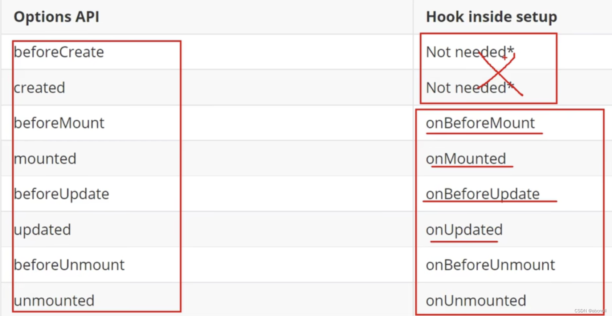Screen dimensions: 612x316
Task: Select the onBeforeUpdate hook name
Action: (483, 194)
